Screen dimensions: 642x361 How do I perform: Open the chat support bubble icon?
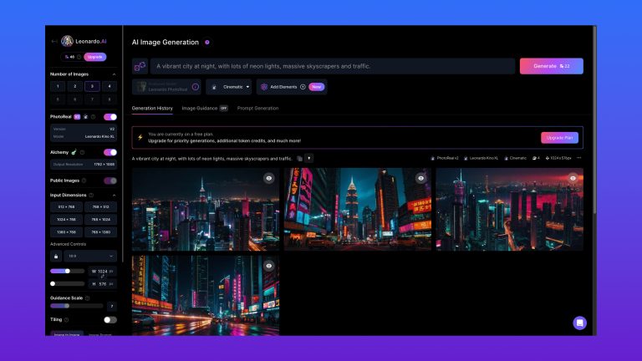(x=579, y=323)
